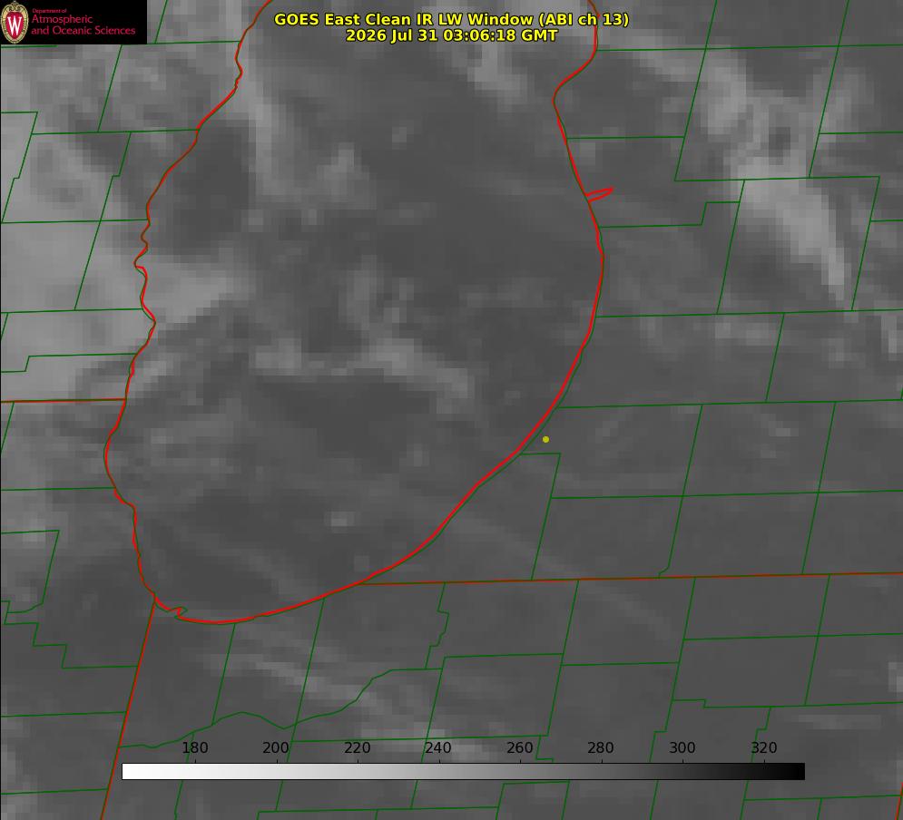Image resolution: width=903 pixels, height=820 pixels.
Task: Click the UW Atmospheric and Oceanic Sciences logo
Action: (74, 22)
